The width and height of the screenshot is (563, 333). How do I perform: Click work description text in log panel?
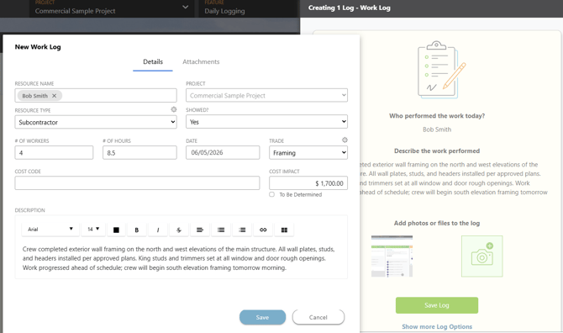point(454,178)
